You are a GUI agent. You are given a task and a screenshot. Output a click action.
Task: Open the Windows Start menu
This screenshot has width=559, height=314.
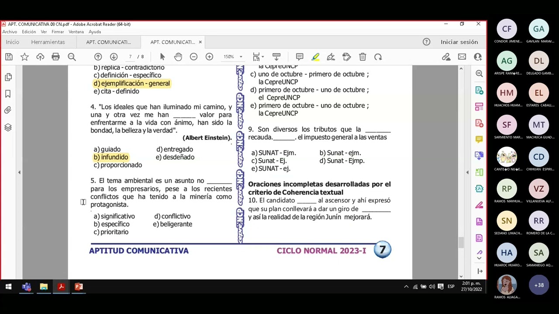pyautogui.click(x=8, y=287)
